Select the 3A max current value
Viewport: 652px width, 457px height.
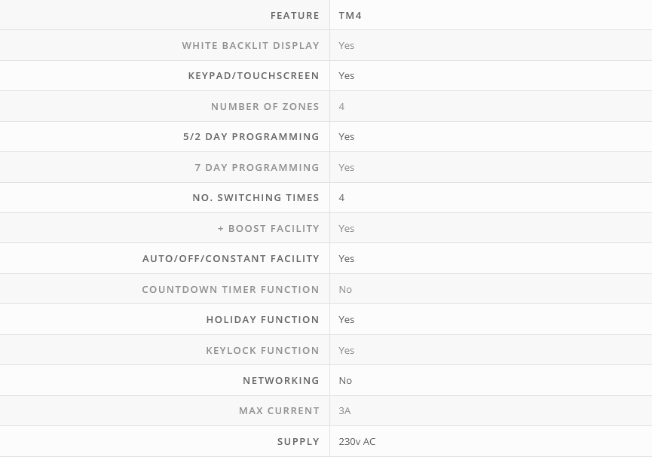click(x=344, y=410)
